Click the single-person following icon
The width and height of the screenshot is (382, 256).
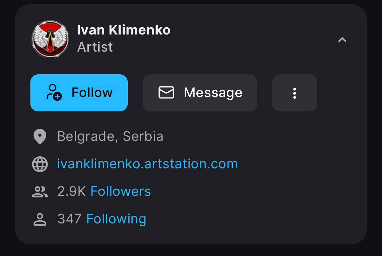coord(40,219)
